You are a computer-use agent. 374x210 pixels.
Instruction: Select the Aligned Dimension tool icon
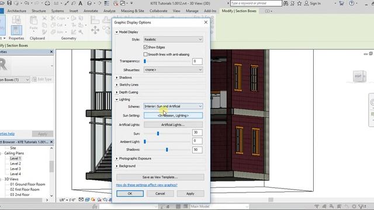[67, 3]
